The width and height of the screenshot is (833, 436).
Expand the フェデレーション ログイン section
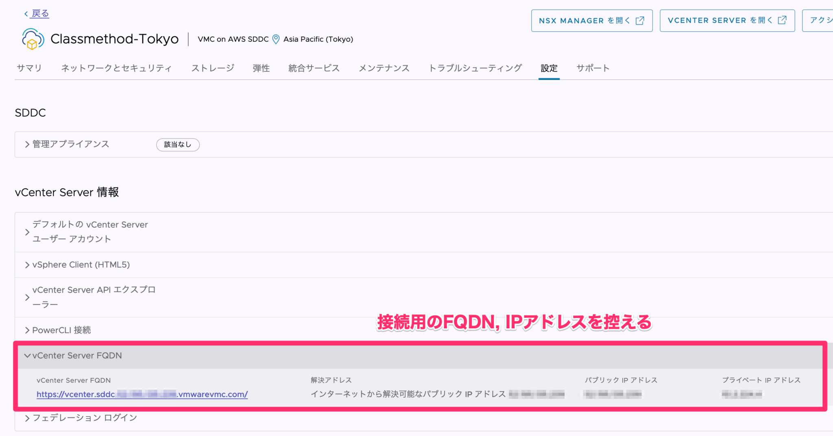coord(27,418)
